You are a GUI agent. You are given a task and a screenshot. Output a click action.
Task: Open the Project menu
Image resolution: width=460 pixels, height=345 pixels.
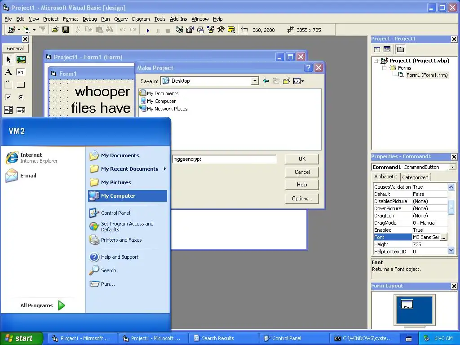(51, 19)
